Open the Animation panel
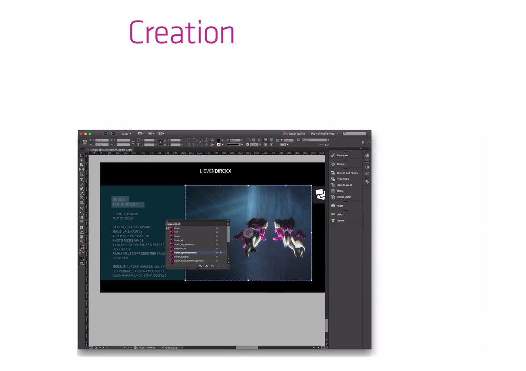Viewport: 526px width, 371px height. click(x=342, y=155)
